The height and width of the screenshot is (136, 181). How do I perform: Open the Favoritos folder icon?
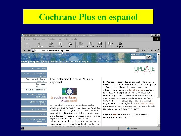[x=90, y=44]
